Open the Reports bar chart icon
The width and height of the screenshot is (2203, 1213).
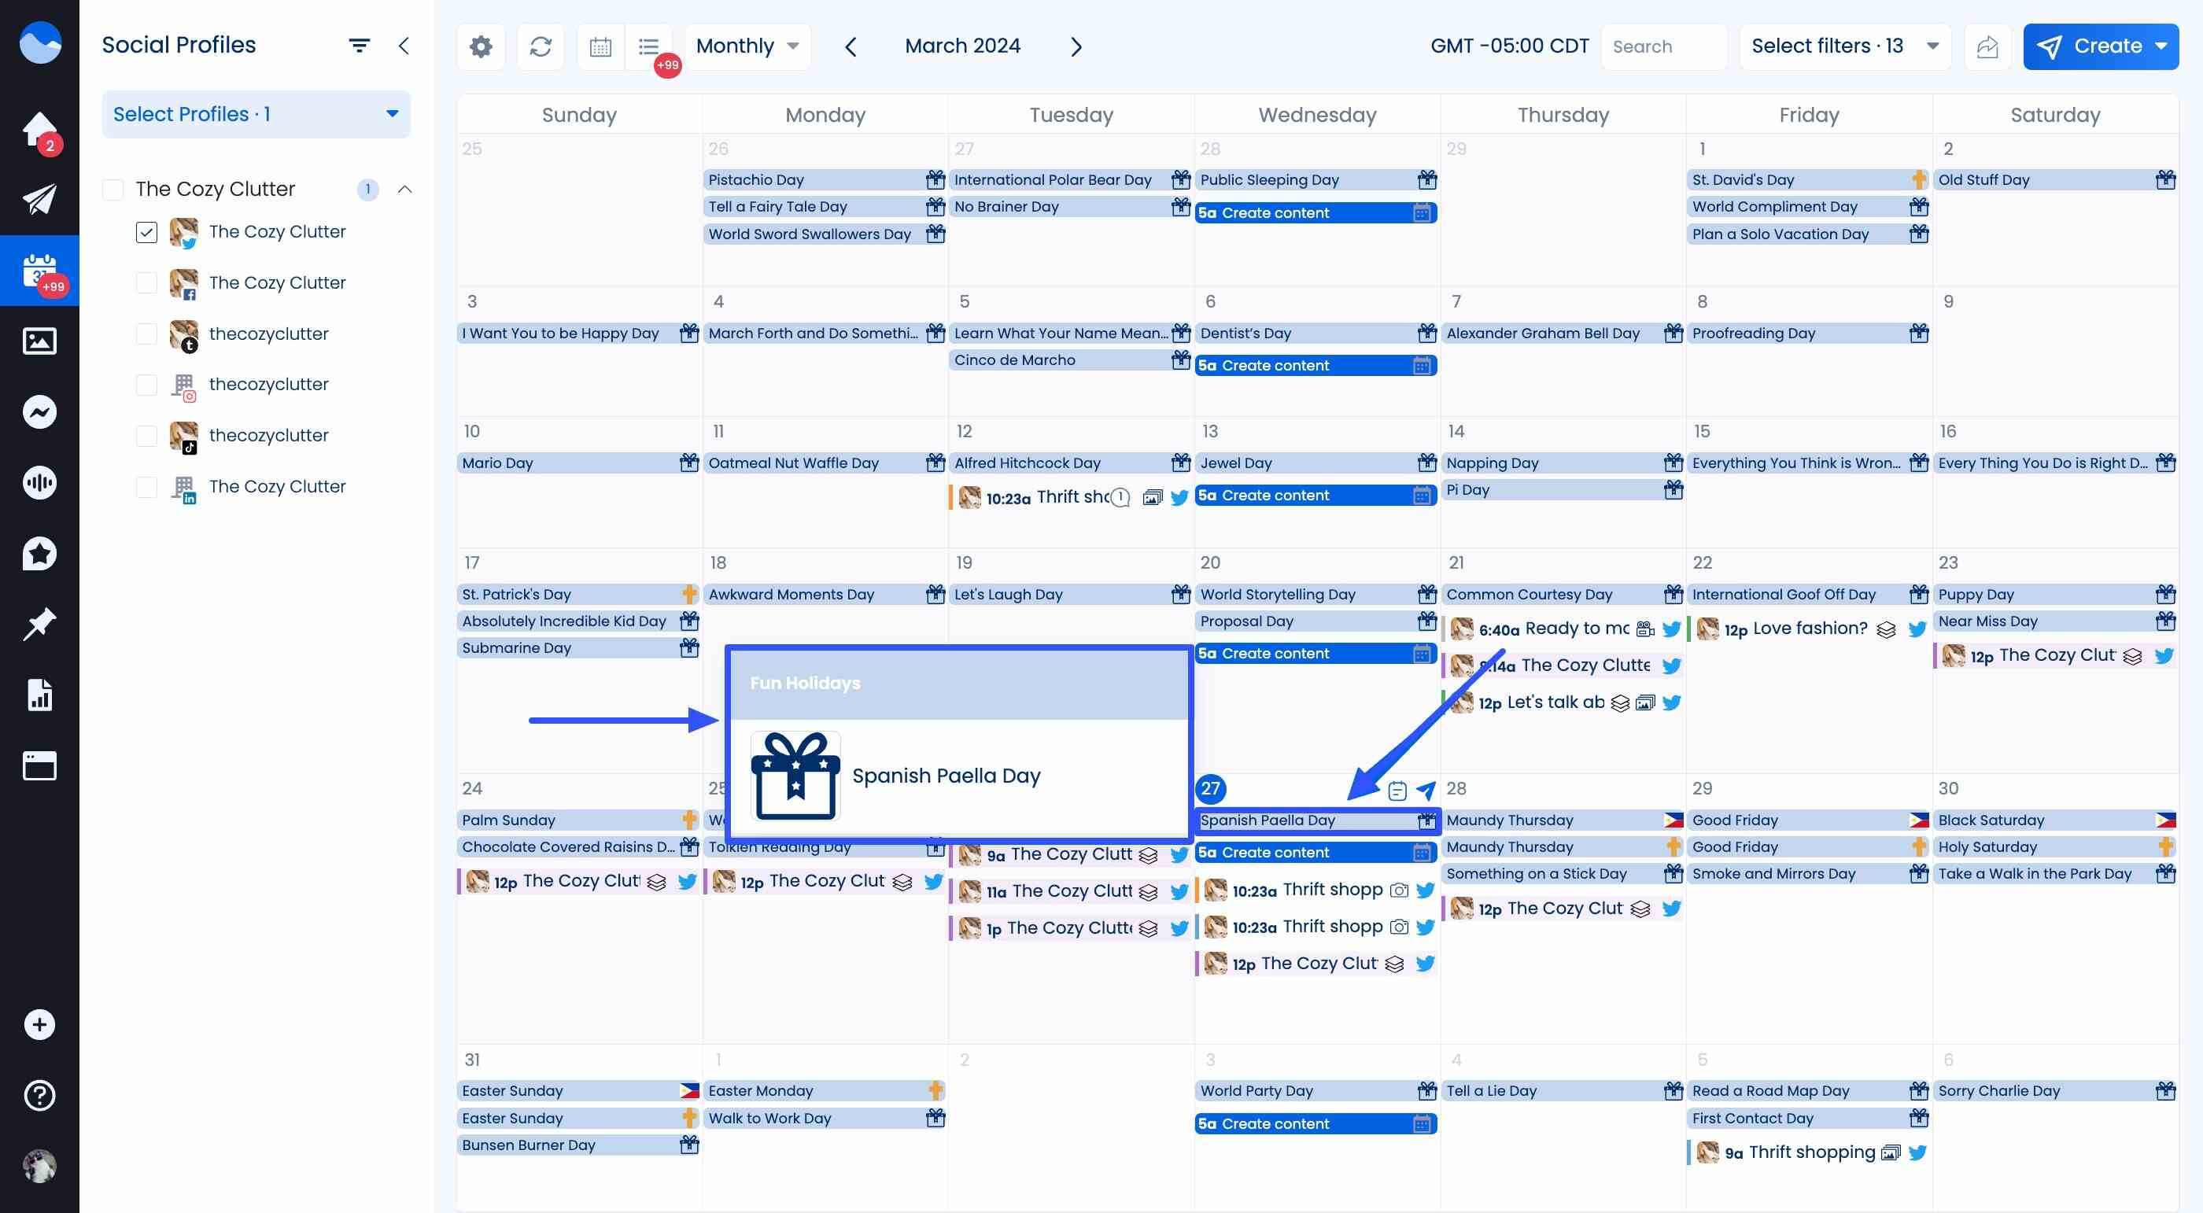(39, 694)
